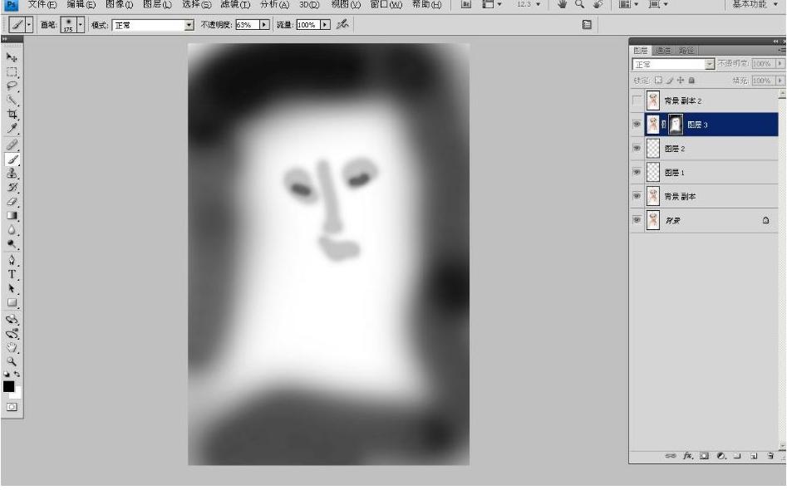Switch to the 路径 tab
This screenshot has width=787, height=490.
686,51
